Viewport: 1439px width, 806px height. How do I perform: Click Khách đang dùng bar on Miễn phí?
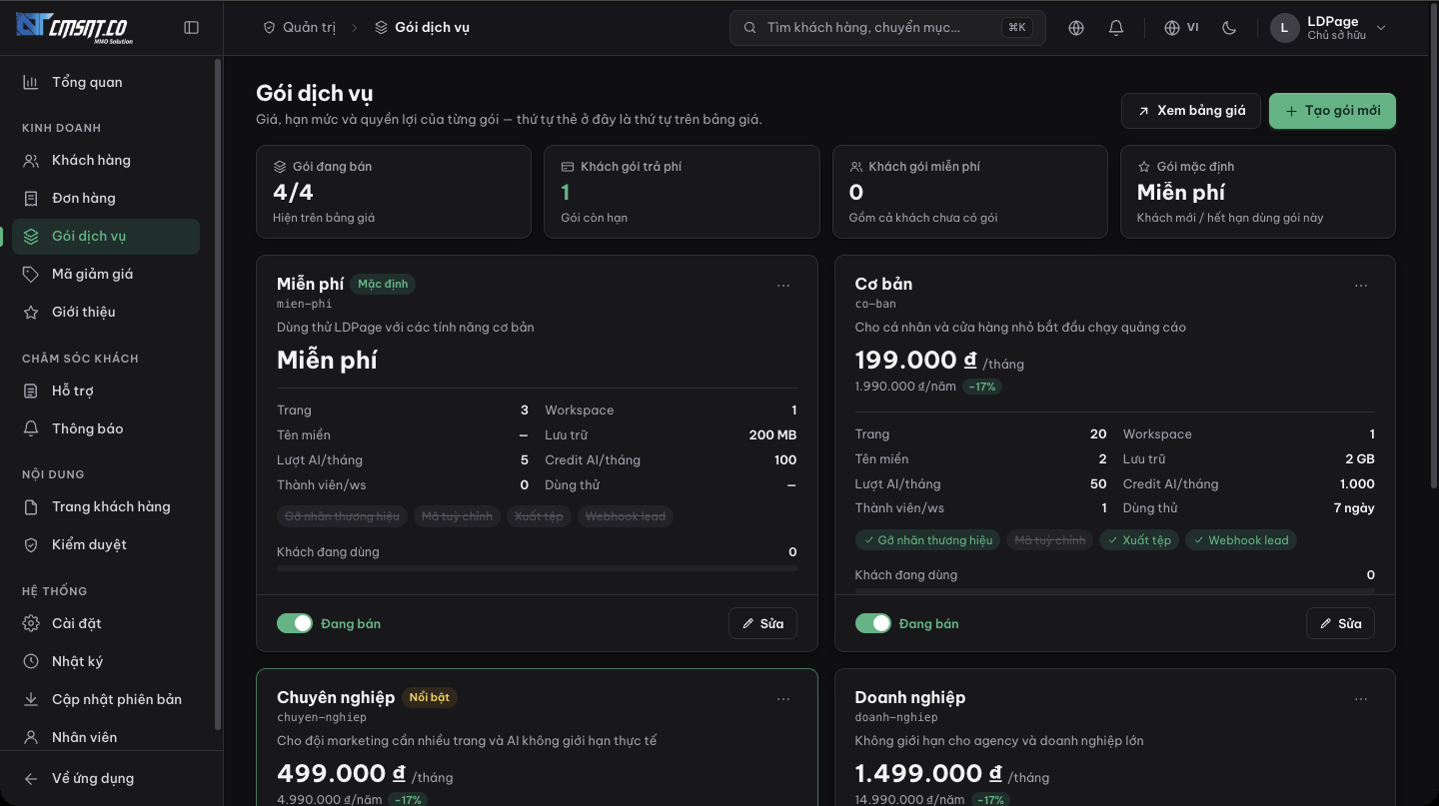pos(537,568)
